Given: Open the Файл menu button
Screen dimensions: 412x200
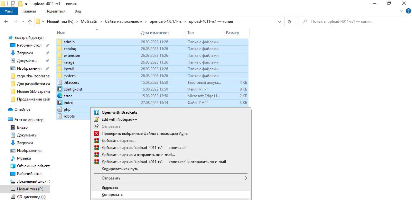Looking at the screenshot, I should tap(9, 11).
